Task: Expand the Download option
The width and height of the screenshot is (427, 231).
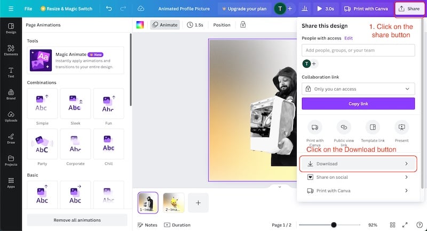Action: 358,164
